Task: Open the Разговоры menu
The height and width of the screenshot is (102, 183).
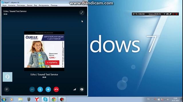Action: 21,5
